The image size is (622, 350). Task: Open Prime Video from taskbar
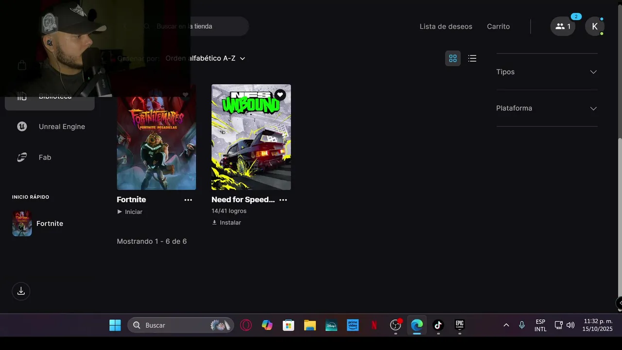click(x=353, y=325)
